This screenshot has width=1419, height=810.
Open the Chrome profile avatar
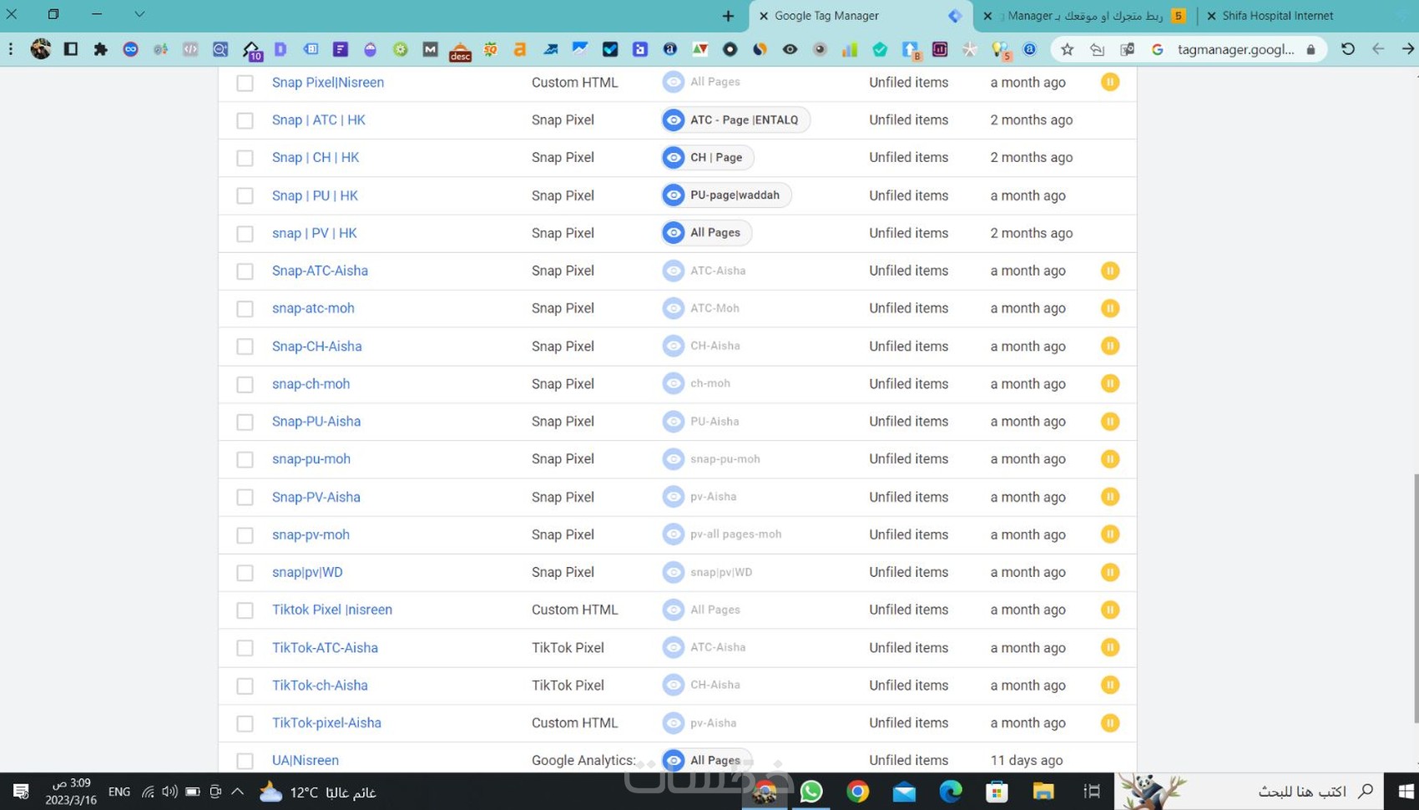(40, 49)
